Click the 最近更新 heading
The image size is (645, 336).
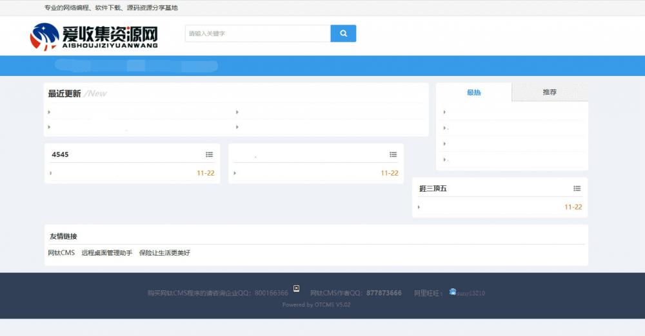click(x=64, y=93)
